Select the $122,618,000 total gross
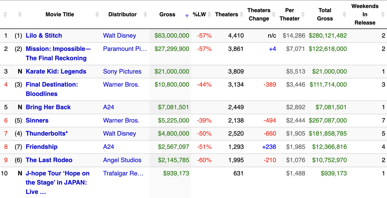This screenshot has width=387, height=198. point(328,49)
